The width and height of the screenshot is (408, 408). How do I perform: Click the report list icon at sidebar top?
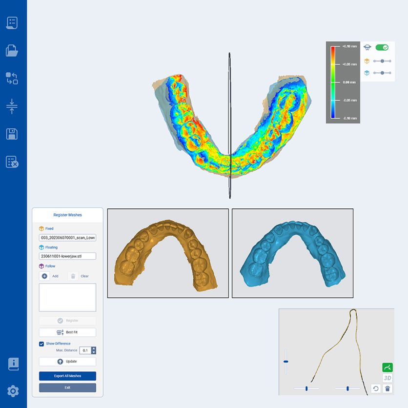(x=13, y=22)
